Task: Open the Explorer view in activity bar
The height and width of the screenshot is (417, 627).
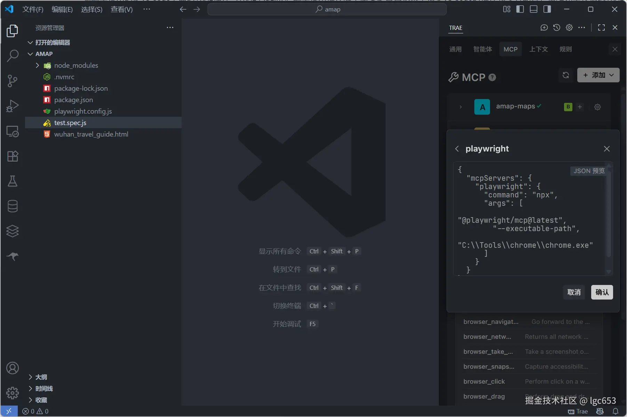Action: (13, 31)
